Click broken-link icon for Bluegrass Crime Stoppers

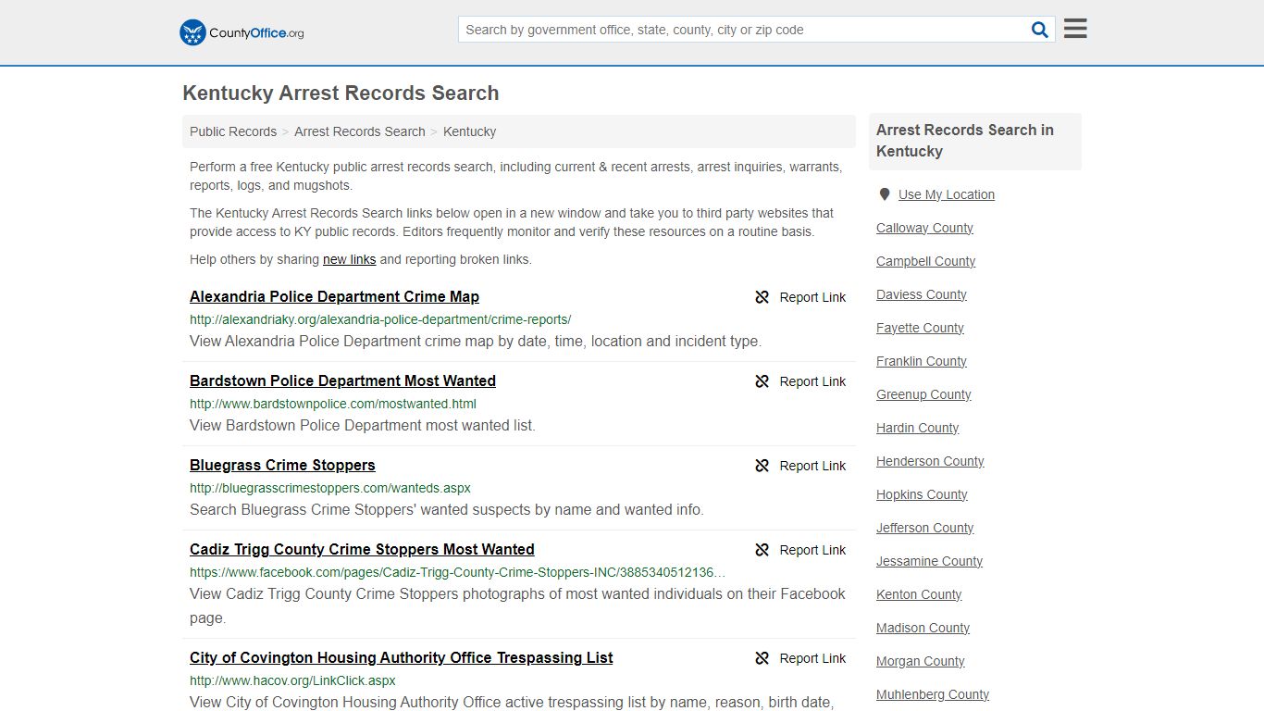pyautogui.click(x=762, y=466)
